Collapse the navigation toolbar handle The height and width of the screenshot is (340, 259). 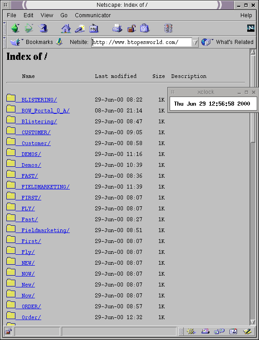(5, 28)
